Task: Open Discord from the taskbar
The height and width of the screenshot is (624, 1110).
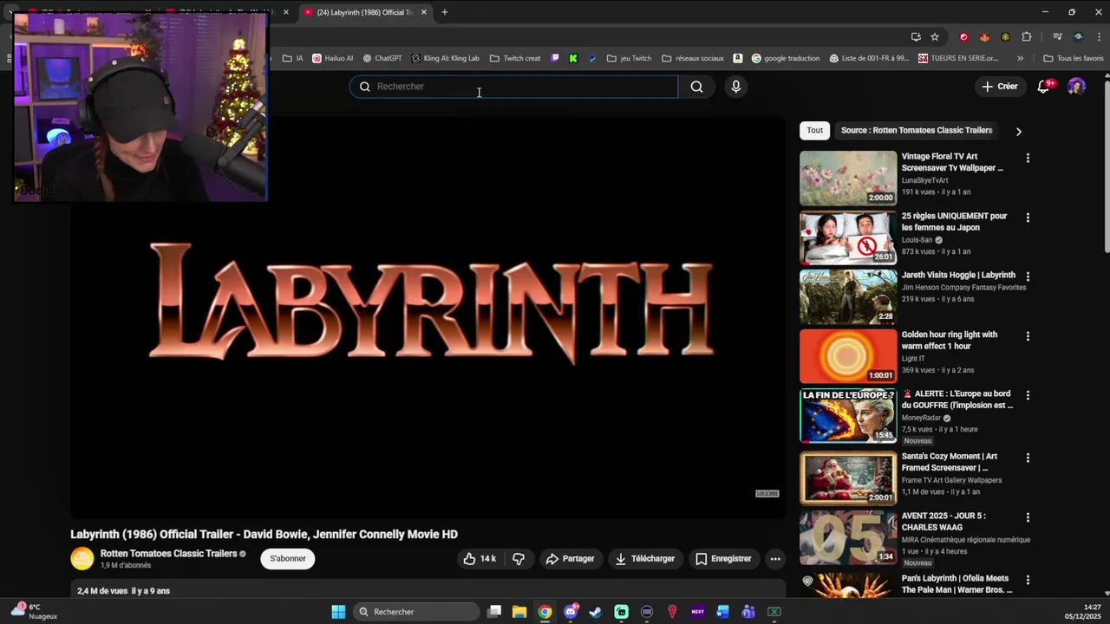Action: [571, 612]
